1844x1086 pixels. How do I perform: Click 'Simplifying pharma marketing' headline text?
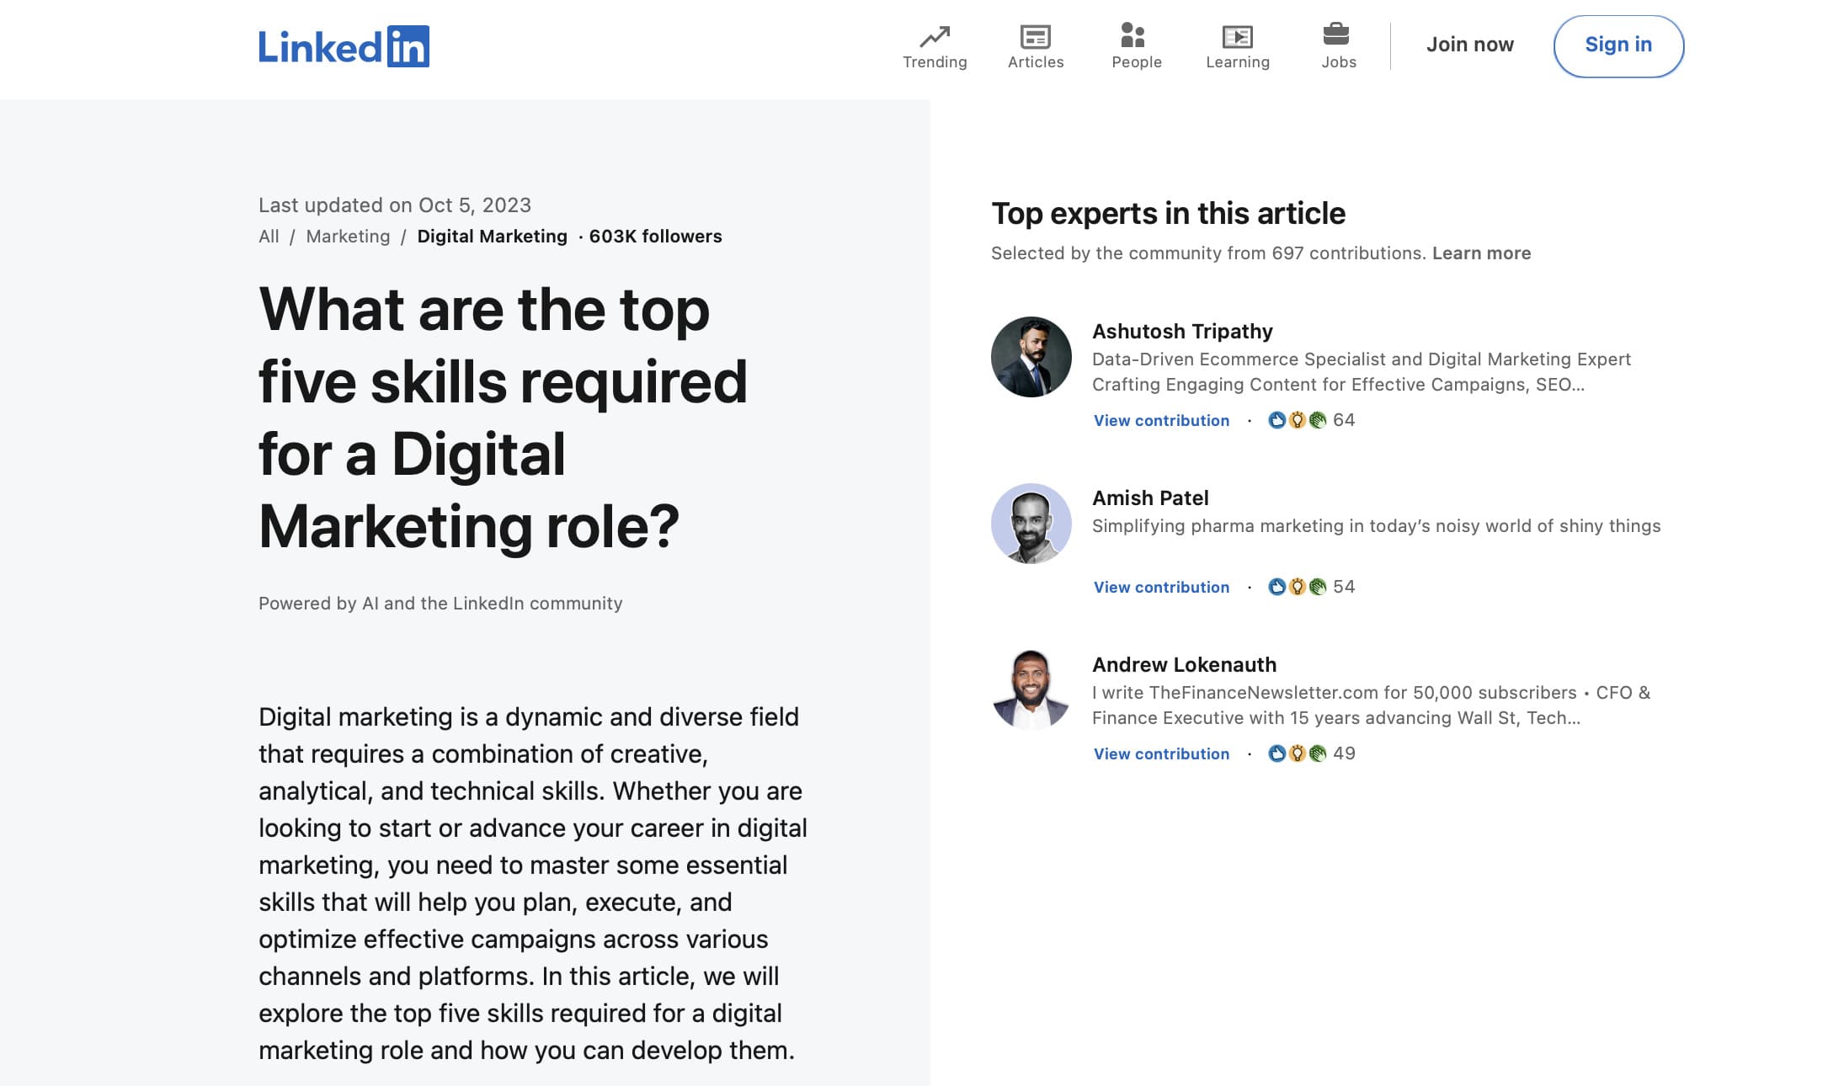point(1376,526)
